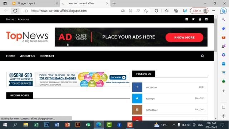Click the sidebar plus customize icon
The height and width of the screenshot is (129, 229).
pyautogui.click(x=223, y=91)
